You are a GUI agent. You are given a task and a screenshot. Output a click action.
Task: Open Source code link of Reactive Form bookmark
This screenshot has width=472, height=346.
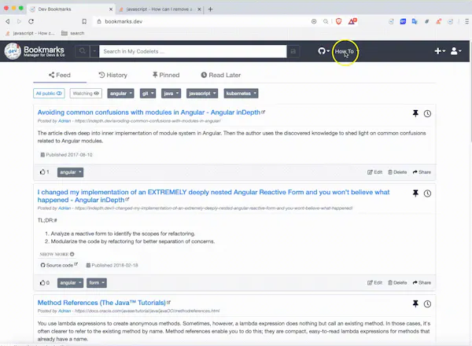click(x=59, y=265)
